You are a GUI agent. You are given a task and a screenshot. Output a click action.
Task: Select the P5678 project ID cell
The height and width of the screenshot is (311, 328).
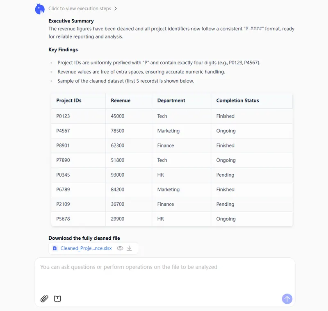point(63,219)
